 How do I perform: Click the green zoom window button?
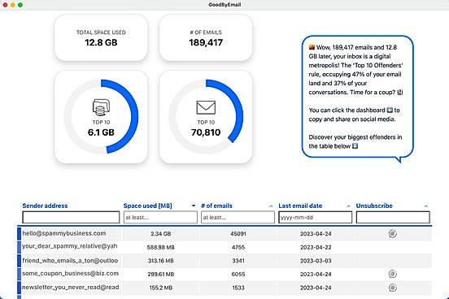coord(20,5)
